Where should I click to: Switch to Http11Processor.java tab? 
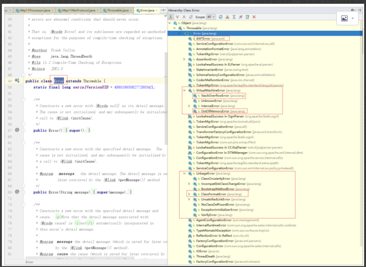pyautogui.click(x=35, y=10)
